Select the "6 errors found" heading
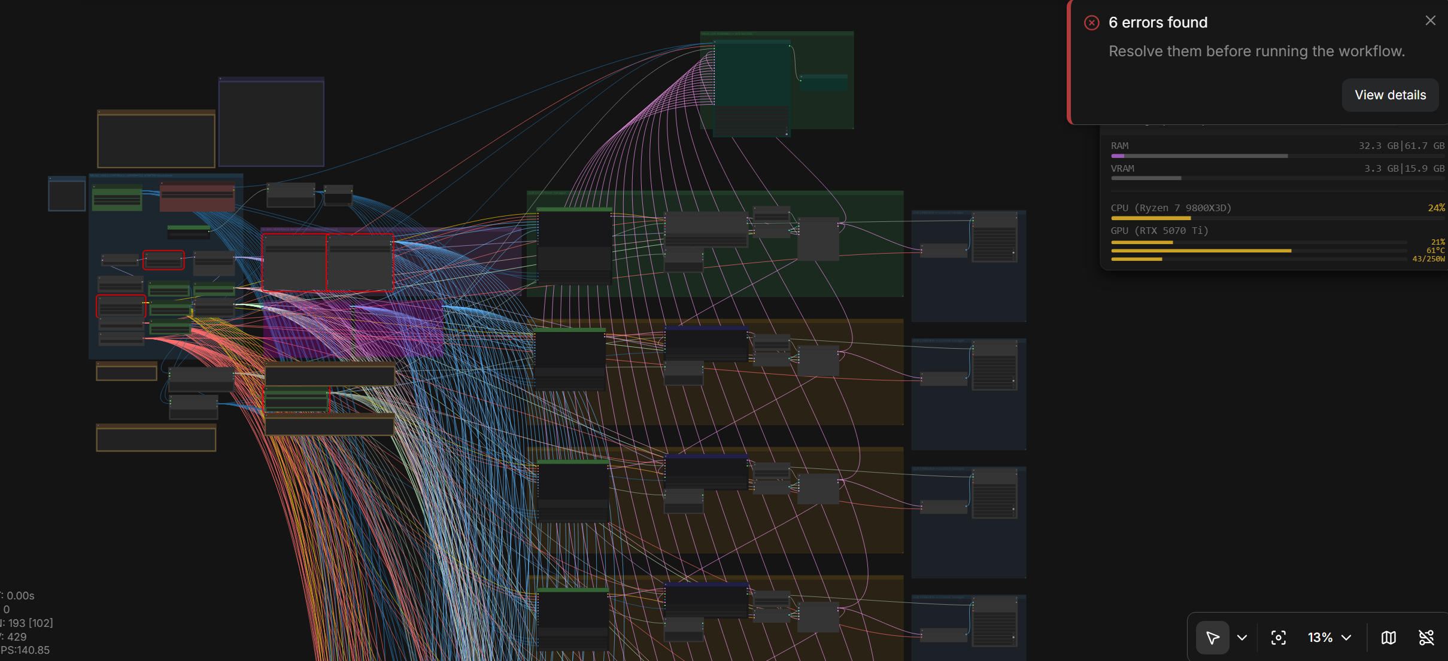Viewport: 1448px width, 661px height. tap(1158, 23)
